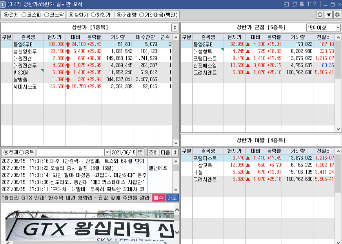Click the 다음 button
Image resolution: width=342 pixels, height=244 pixels.
point(165,152)
